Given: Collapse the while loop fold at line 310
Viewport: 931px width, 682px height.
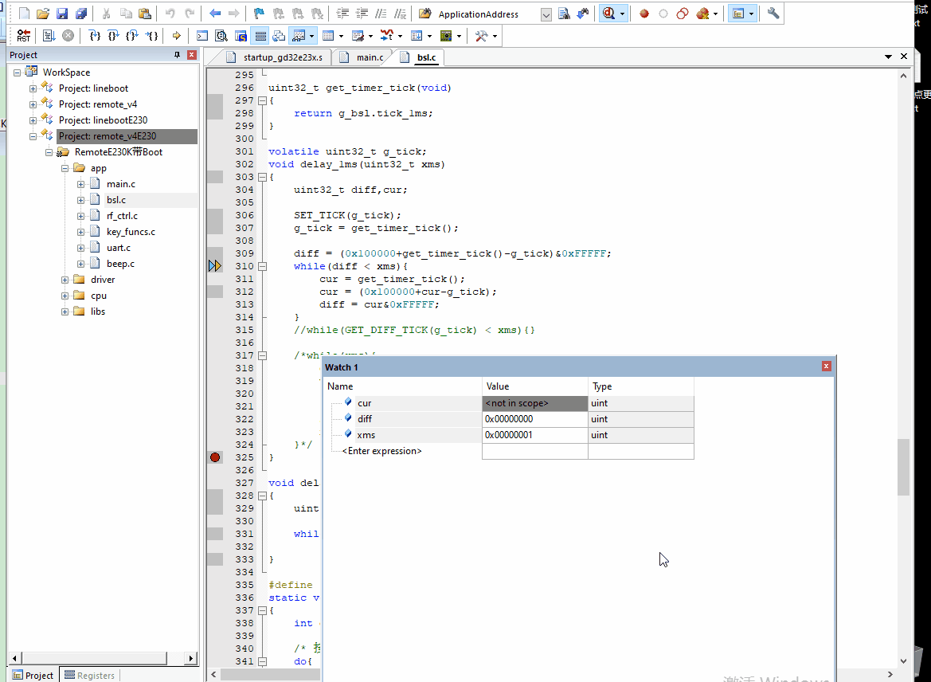Looking at the screenshot, I should click(262, 266).
